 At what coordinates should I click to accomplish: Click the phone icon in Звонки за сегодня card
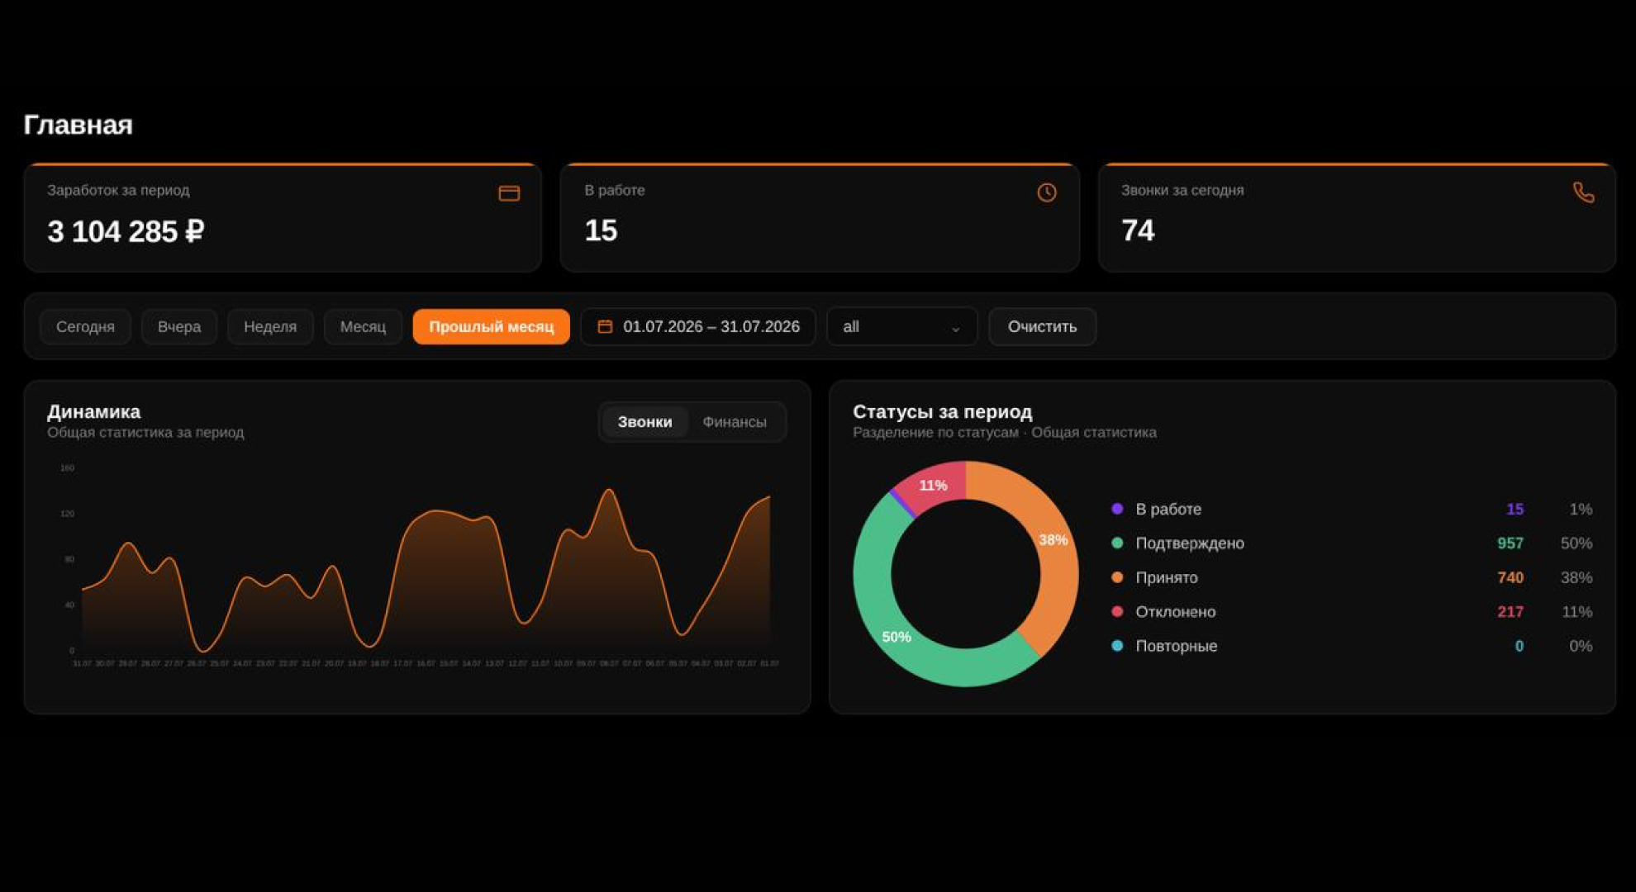pos(1583,192)
